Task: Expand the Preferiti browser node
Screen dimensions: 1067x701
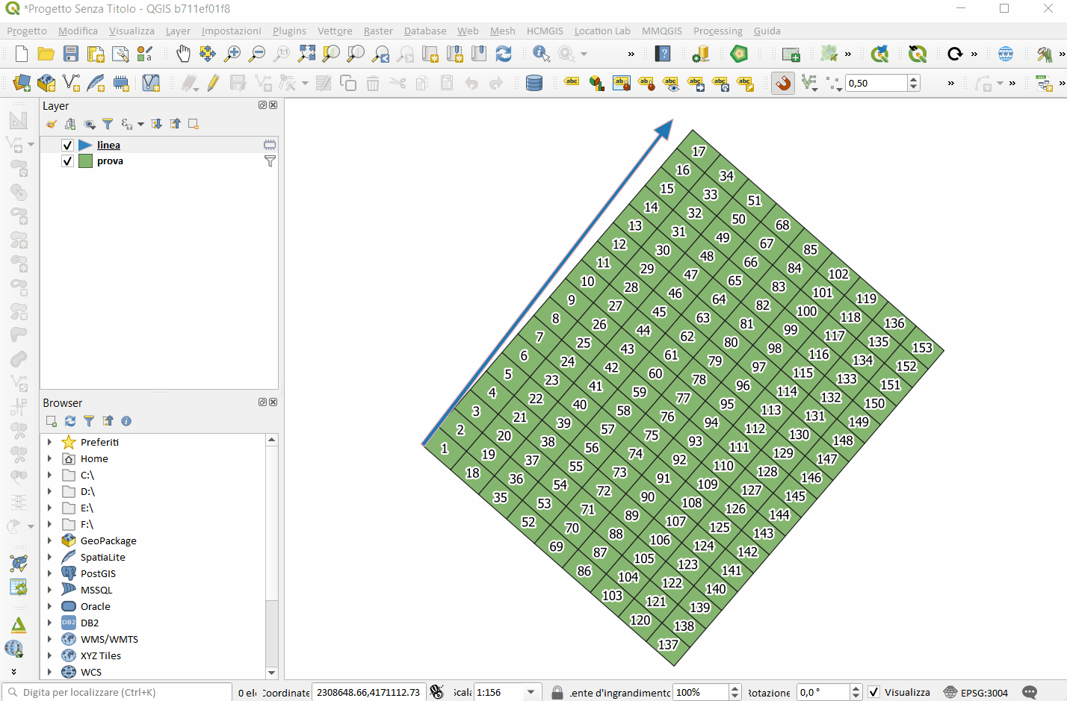Action: tap(50, 443)
